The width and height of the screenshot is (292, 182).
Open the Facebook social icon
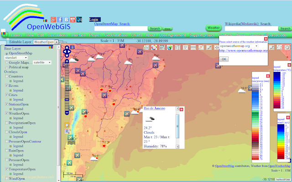60,20
